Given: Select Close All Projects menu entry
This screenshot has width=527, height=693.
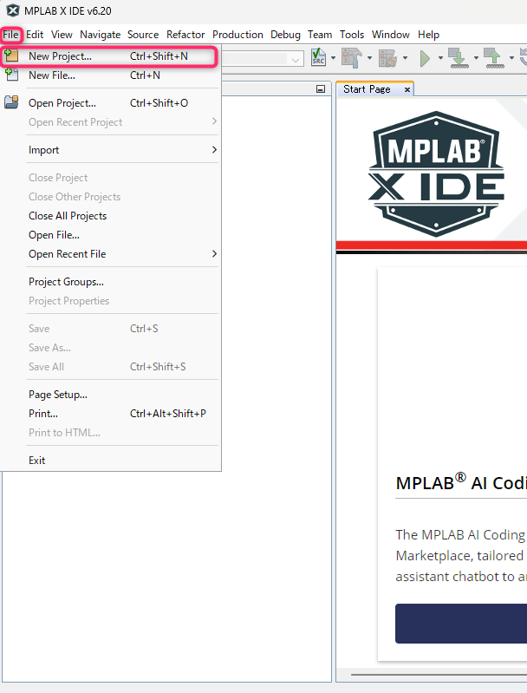Looking at the screenshot, I should coord(110,216).
